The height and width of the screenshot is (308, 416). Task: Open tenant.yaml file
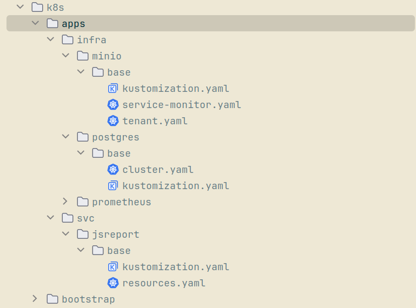point(155,121)
